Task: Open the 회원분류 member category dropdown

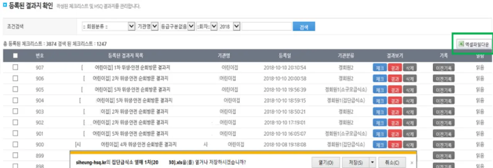Action: pyautogui.click(x=108, y=26)
